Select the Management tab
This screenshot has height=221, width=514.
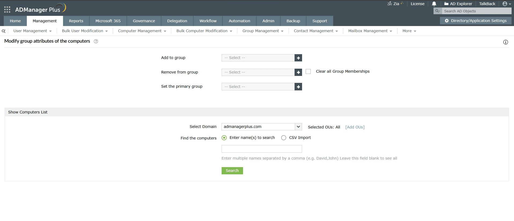tap(45, 21)
